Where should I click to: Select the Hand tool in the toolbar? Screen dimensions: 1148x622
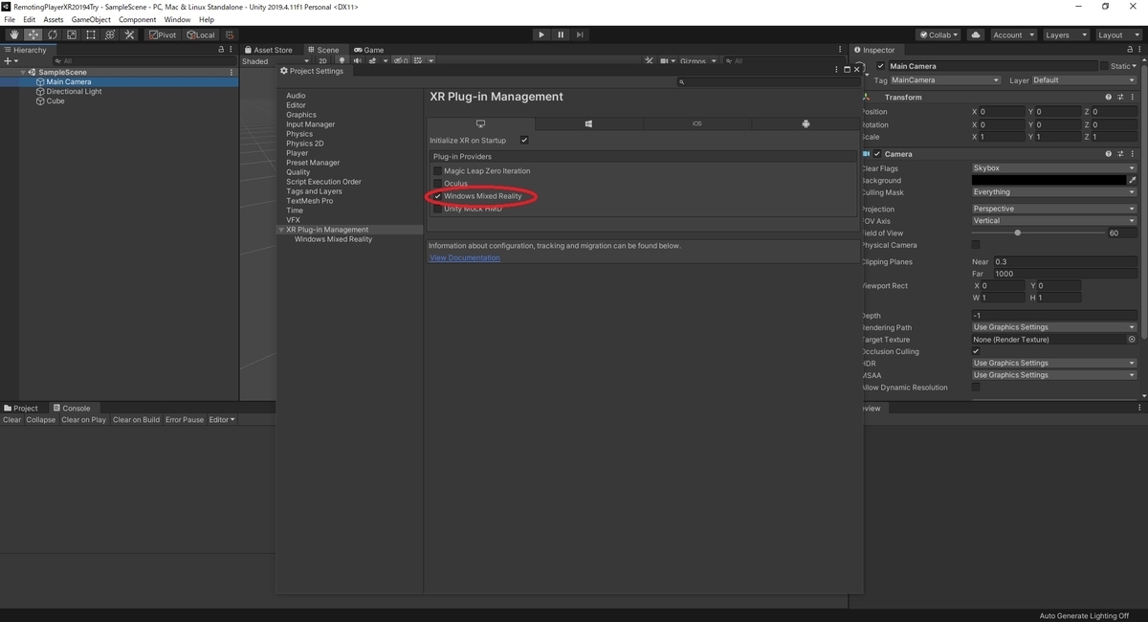click(x=13, y=34)
